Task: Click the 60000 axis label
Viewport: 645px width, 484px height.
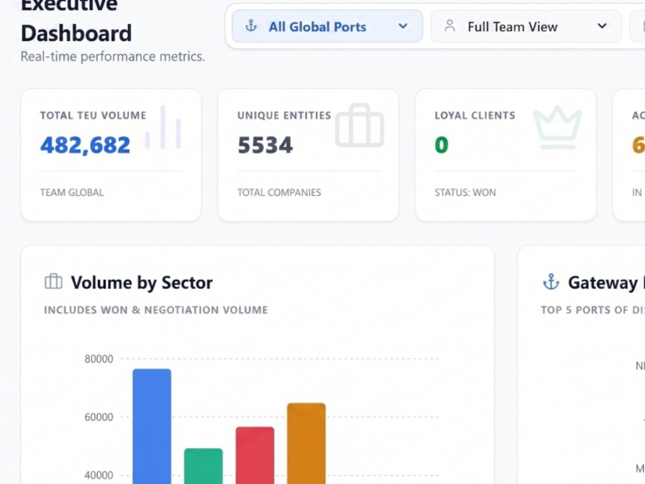Action: [x=99, y=417]
